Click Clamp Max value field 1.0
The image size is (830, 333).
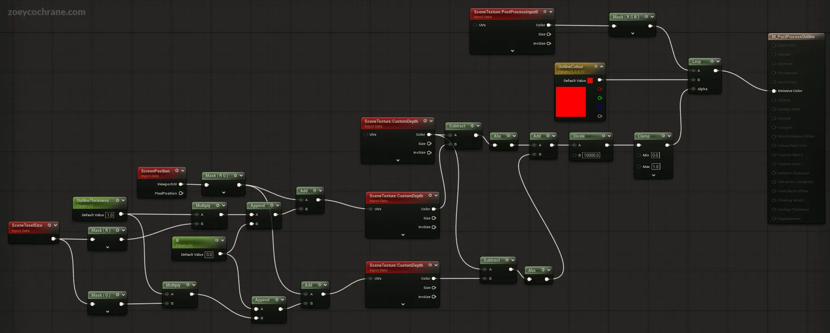[656, 166]
